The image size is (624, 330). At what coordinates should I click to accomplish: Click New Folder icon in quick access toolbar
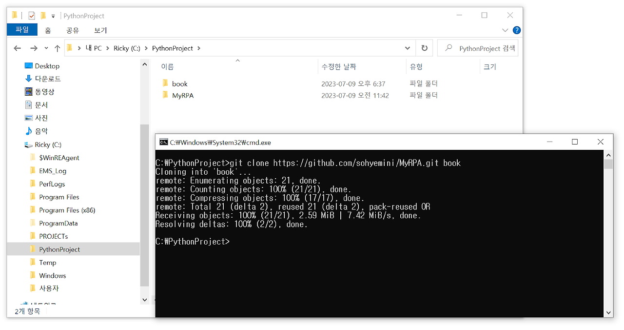point(43,16)
